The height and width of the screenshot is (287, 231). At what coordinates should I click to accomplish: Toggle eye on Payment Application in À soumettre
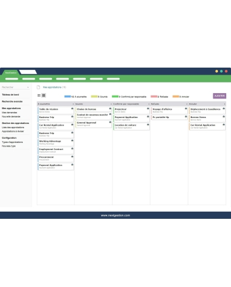coord(72,165)
